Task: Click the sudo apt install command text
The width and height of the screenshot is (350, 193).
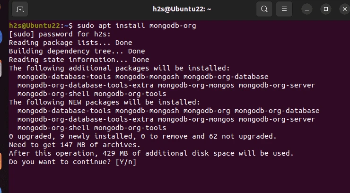Action: pyautogui.click(x=137, y=26)
